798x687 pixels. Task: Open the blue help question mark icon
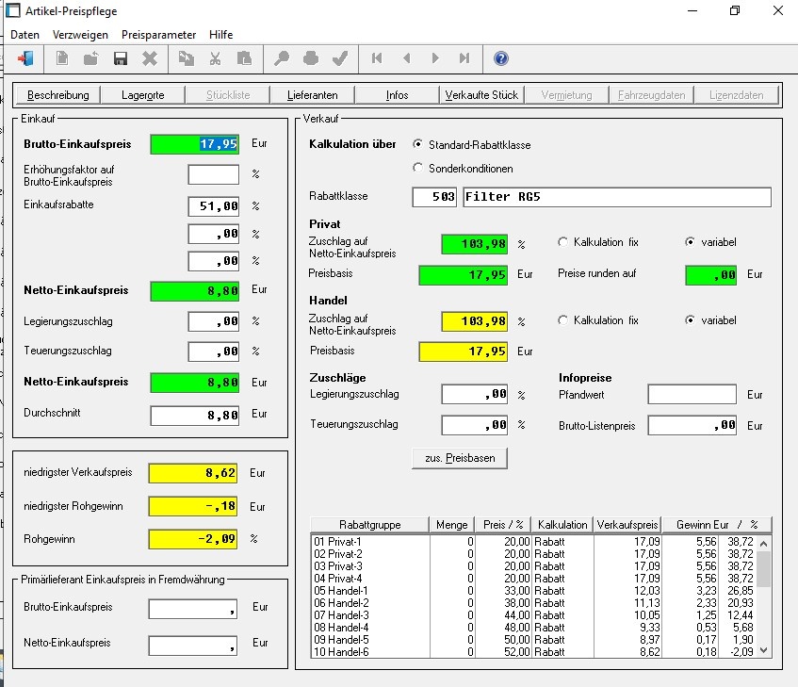(x=501, y=58)
